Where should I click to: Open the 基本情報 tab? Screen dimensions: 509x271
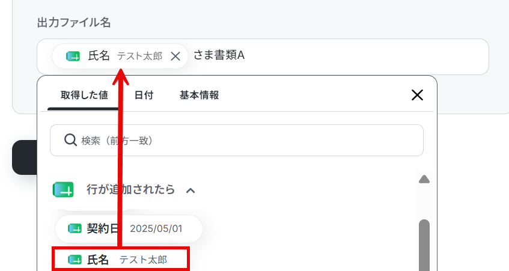pyautogui.click(x=199, y=95)
